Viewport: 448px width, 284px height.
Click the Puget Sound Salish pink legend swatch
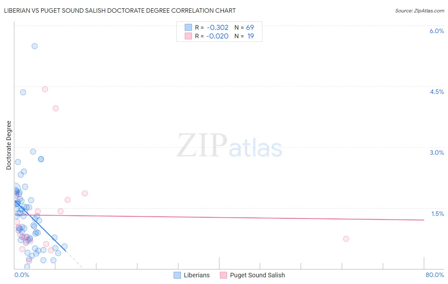tap(223, 275)
